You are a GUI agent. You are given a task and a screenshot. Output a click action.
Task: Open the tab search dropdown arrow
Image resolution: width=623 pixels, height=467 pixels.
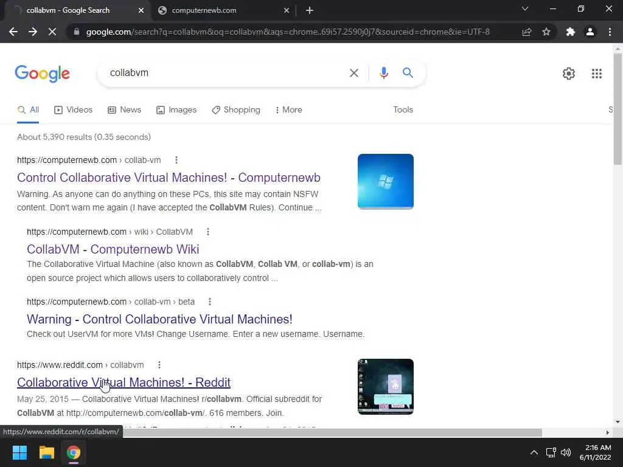tap(525, 9)
